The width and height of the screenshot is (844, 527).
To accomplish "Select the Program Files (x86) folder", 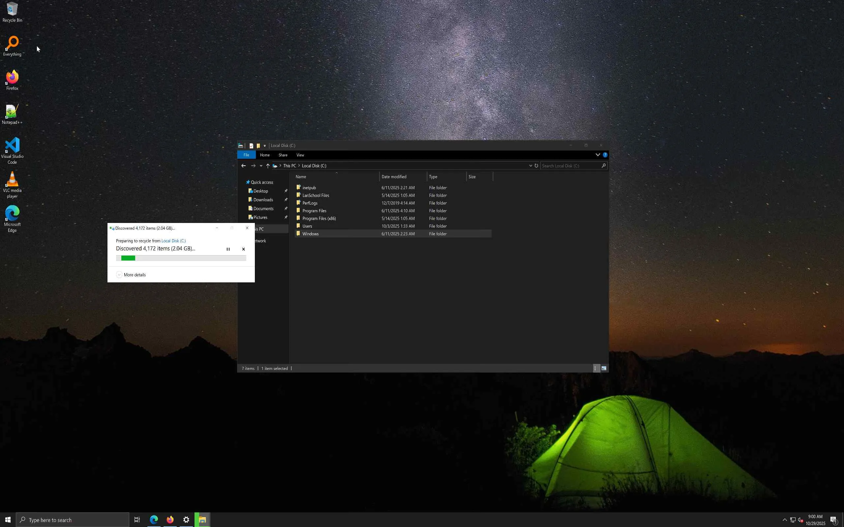I will point(319,218).
